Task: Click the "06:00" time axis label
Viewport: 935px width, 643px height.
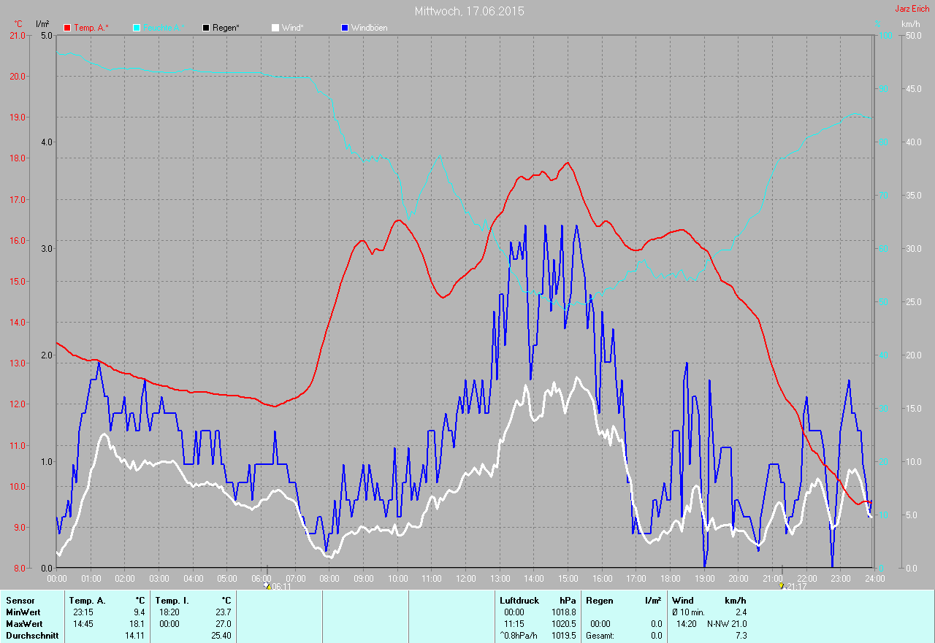Action: point(262,578)
